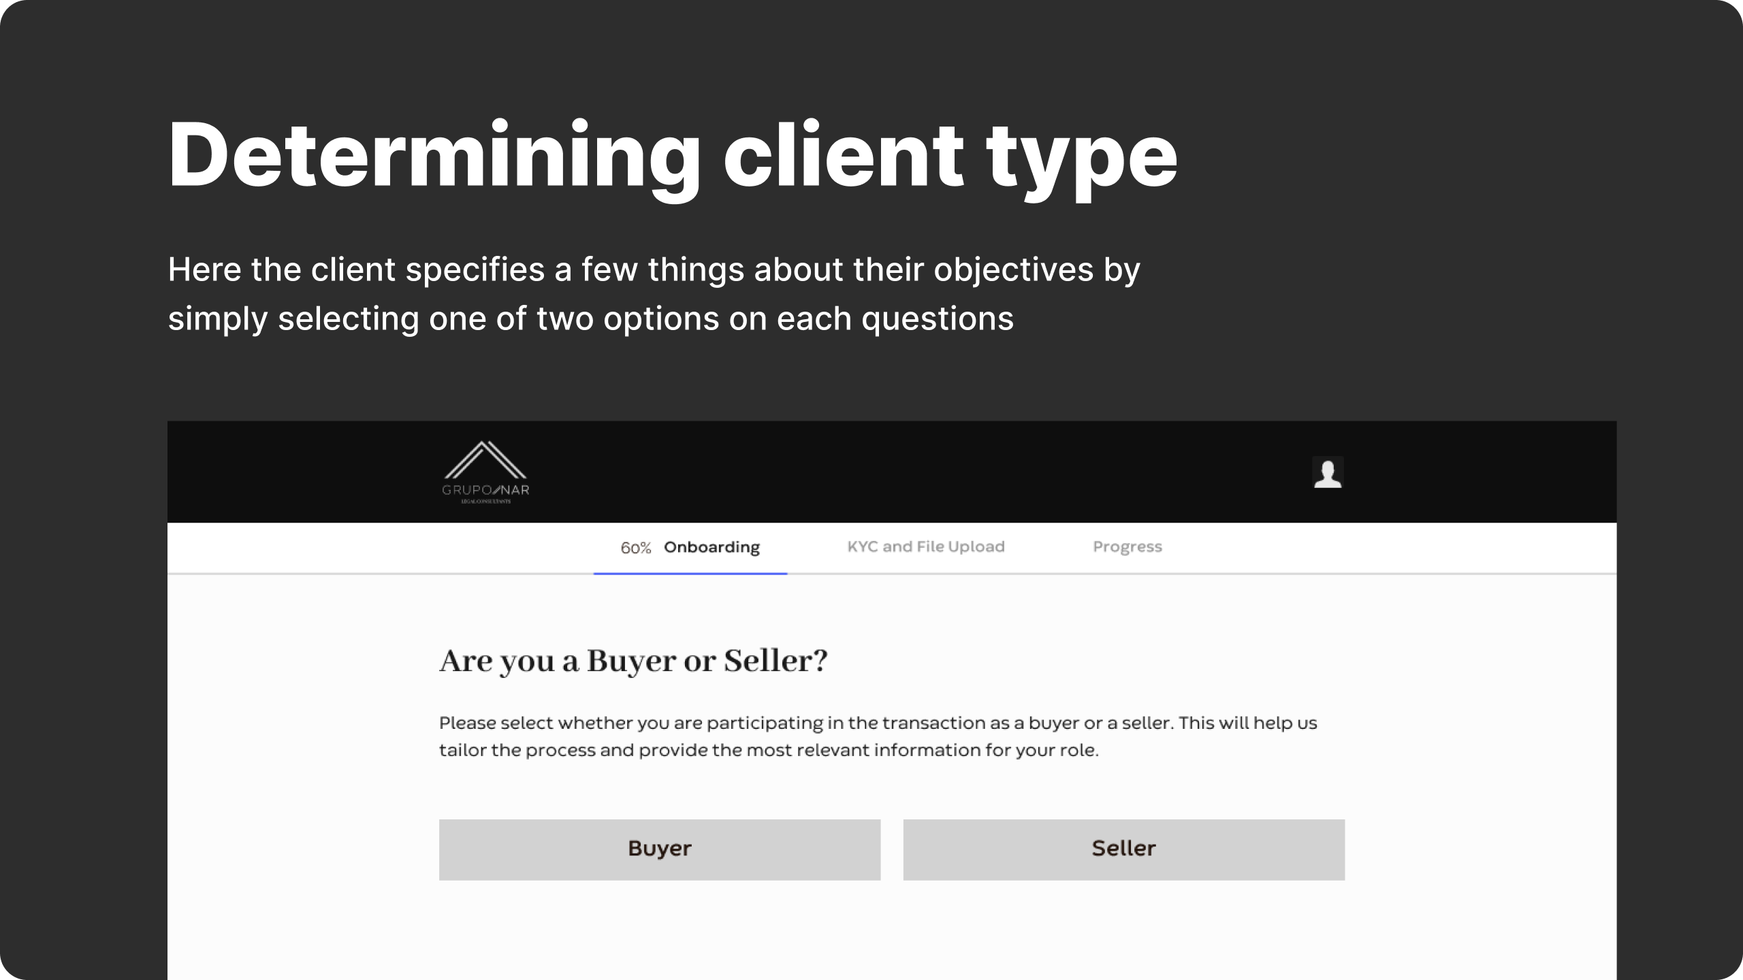Click the GRUPO NAR wordmark text
The image size is (1743, 980).
pos(485,490)
